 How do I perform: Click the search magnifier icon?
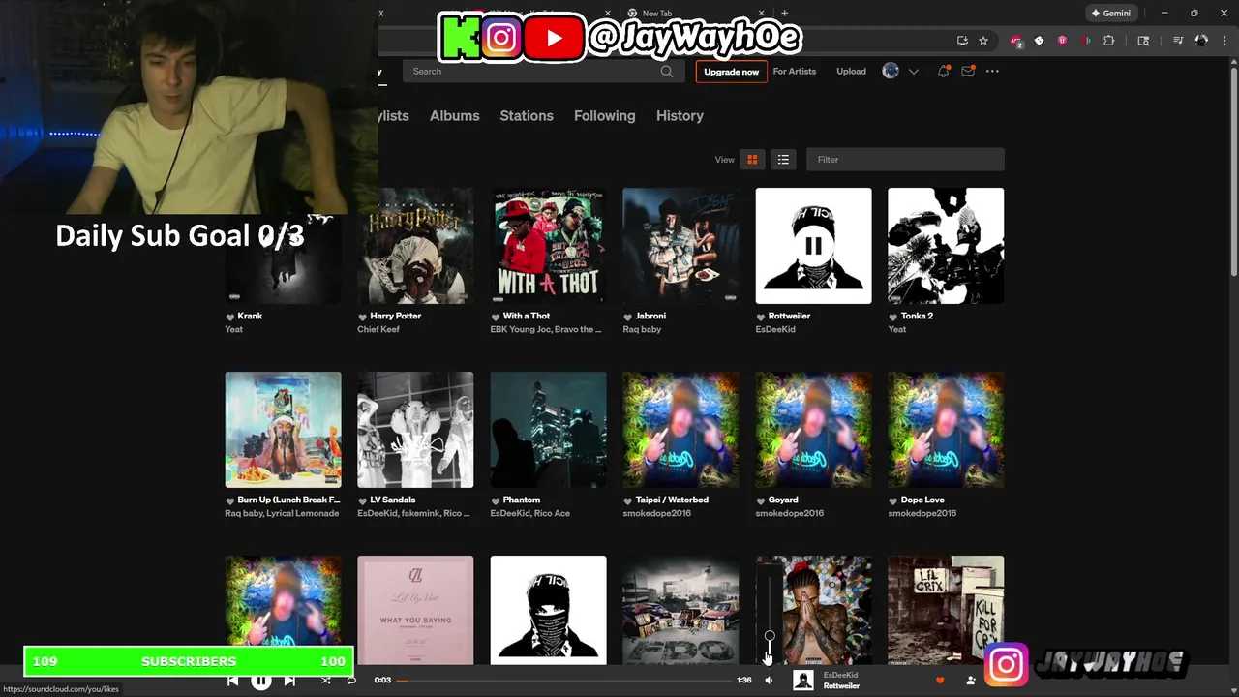click(x=667, y=72)
